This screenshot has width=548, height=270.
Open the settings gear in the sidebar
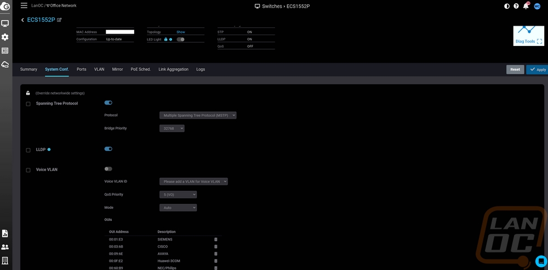pyautogui.click(x=5, y=37)
